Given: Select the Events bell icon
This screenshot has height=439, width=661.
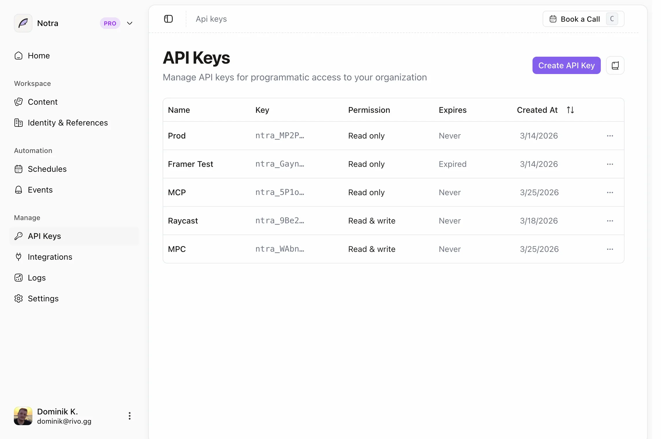Looking at the screenshot, I should click(18, 190).
